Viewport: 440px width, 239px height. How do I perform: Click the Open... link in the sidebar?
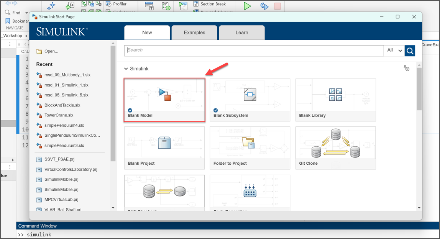(x=51, y=51)
